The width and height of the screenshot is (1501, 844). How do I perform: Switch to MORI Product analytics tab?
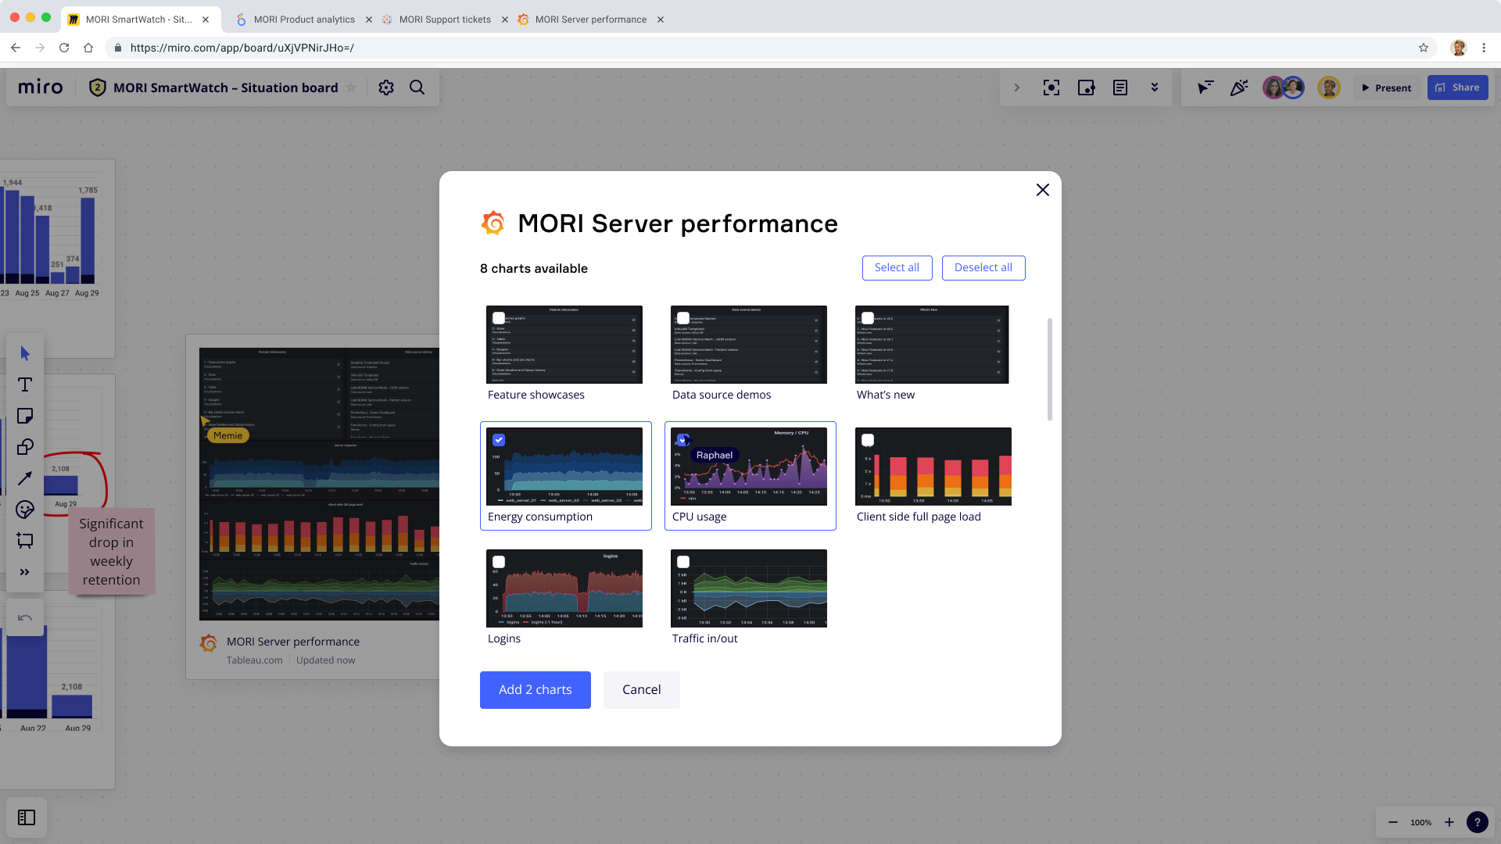(304, 20)
